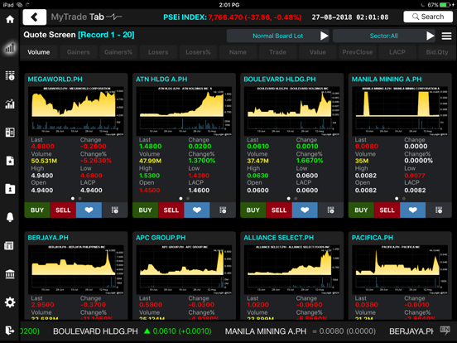This screenshot has height=343, width=457.
Task: Sell MANILA MINING A.PH stock
Action: click(387, 210)
